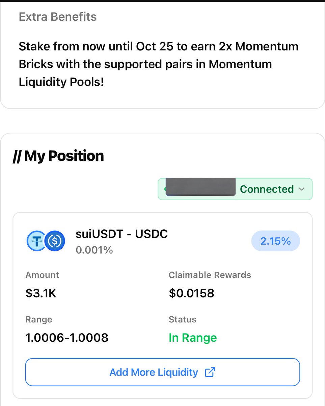Image resolution: width=325 pixels, height=406 pixels.
Task: Click the $3.1K amount value
Action: (x=41, y=293)
